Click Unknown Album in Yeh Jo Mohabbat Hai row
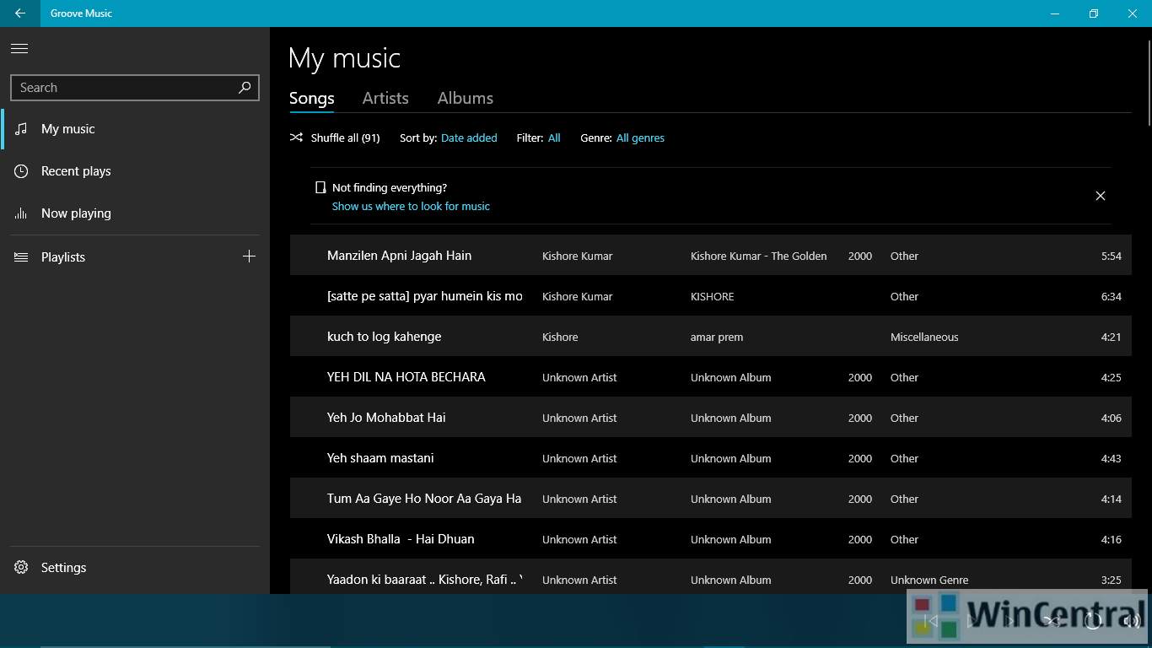Screen dimensions: 1152x648 tap(731, 418)
